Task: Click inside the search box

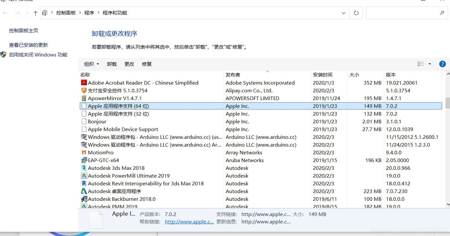Action: click(407, 13)
